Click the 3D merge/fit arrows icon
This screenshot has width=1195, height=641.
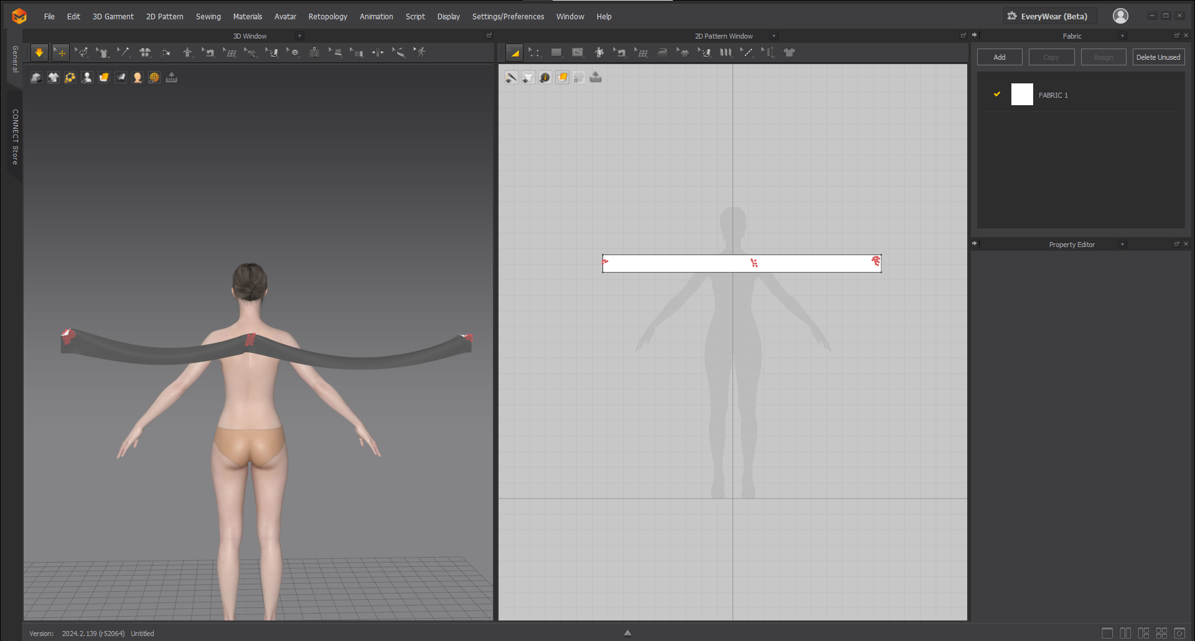click(378, 53)
